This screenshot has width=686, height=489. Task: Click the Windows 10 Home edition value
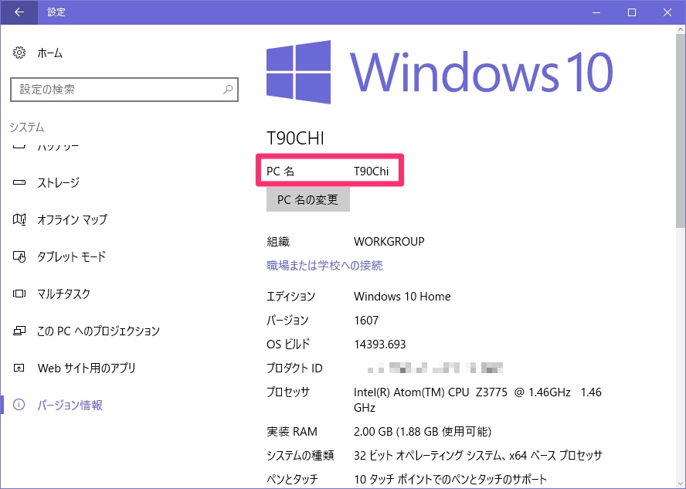[x=402, y=297]
